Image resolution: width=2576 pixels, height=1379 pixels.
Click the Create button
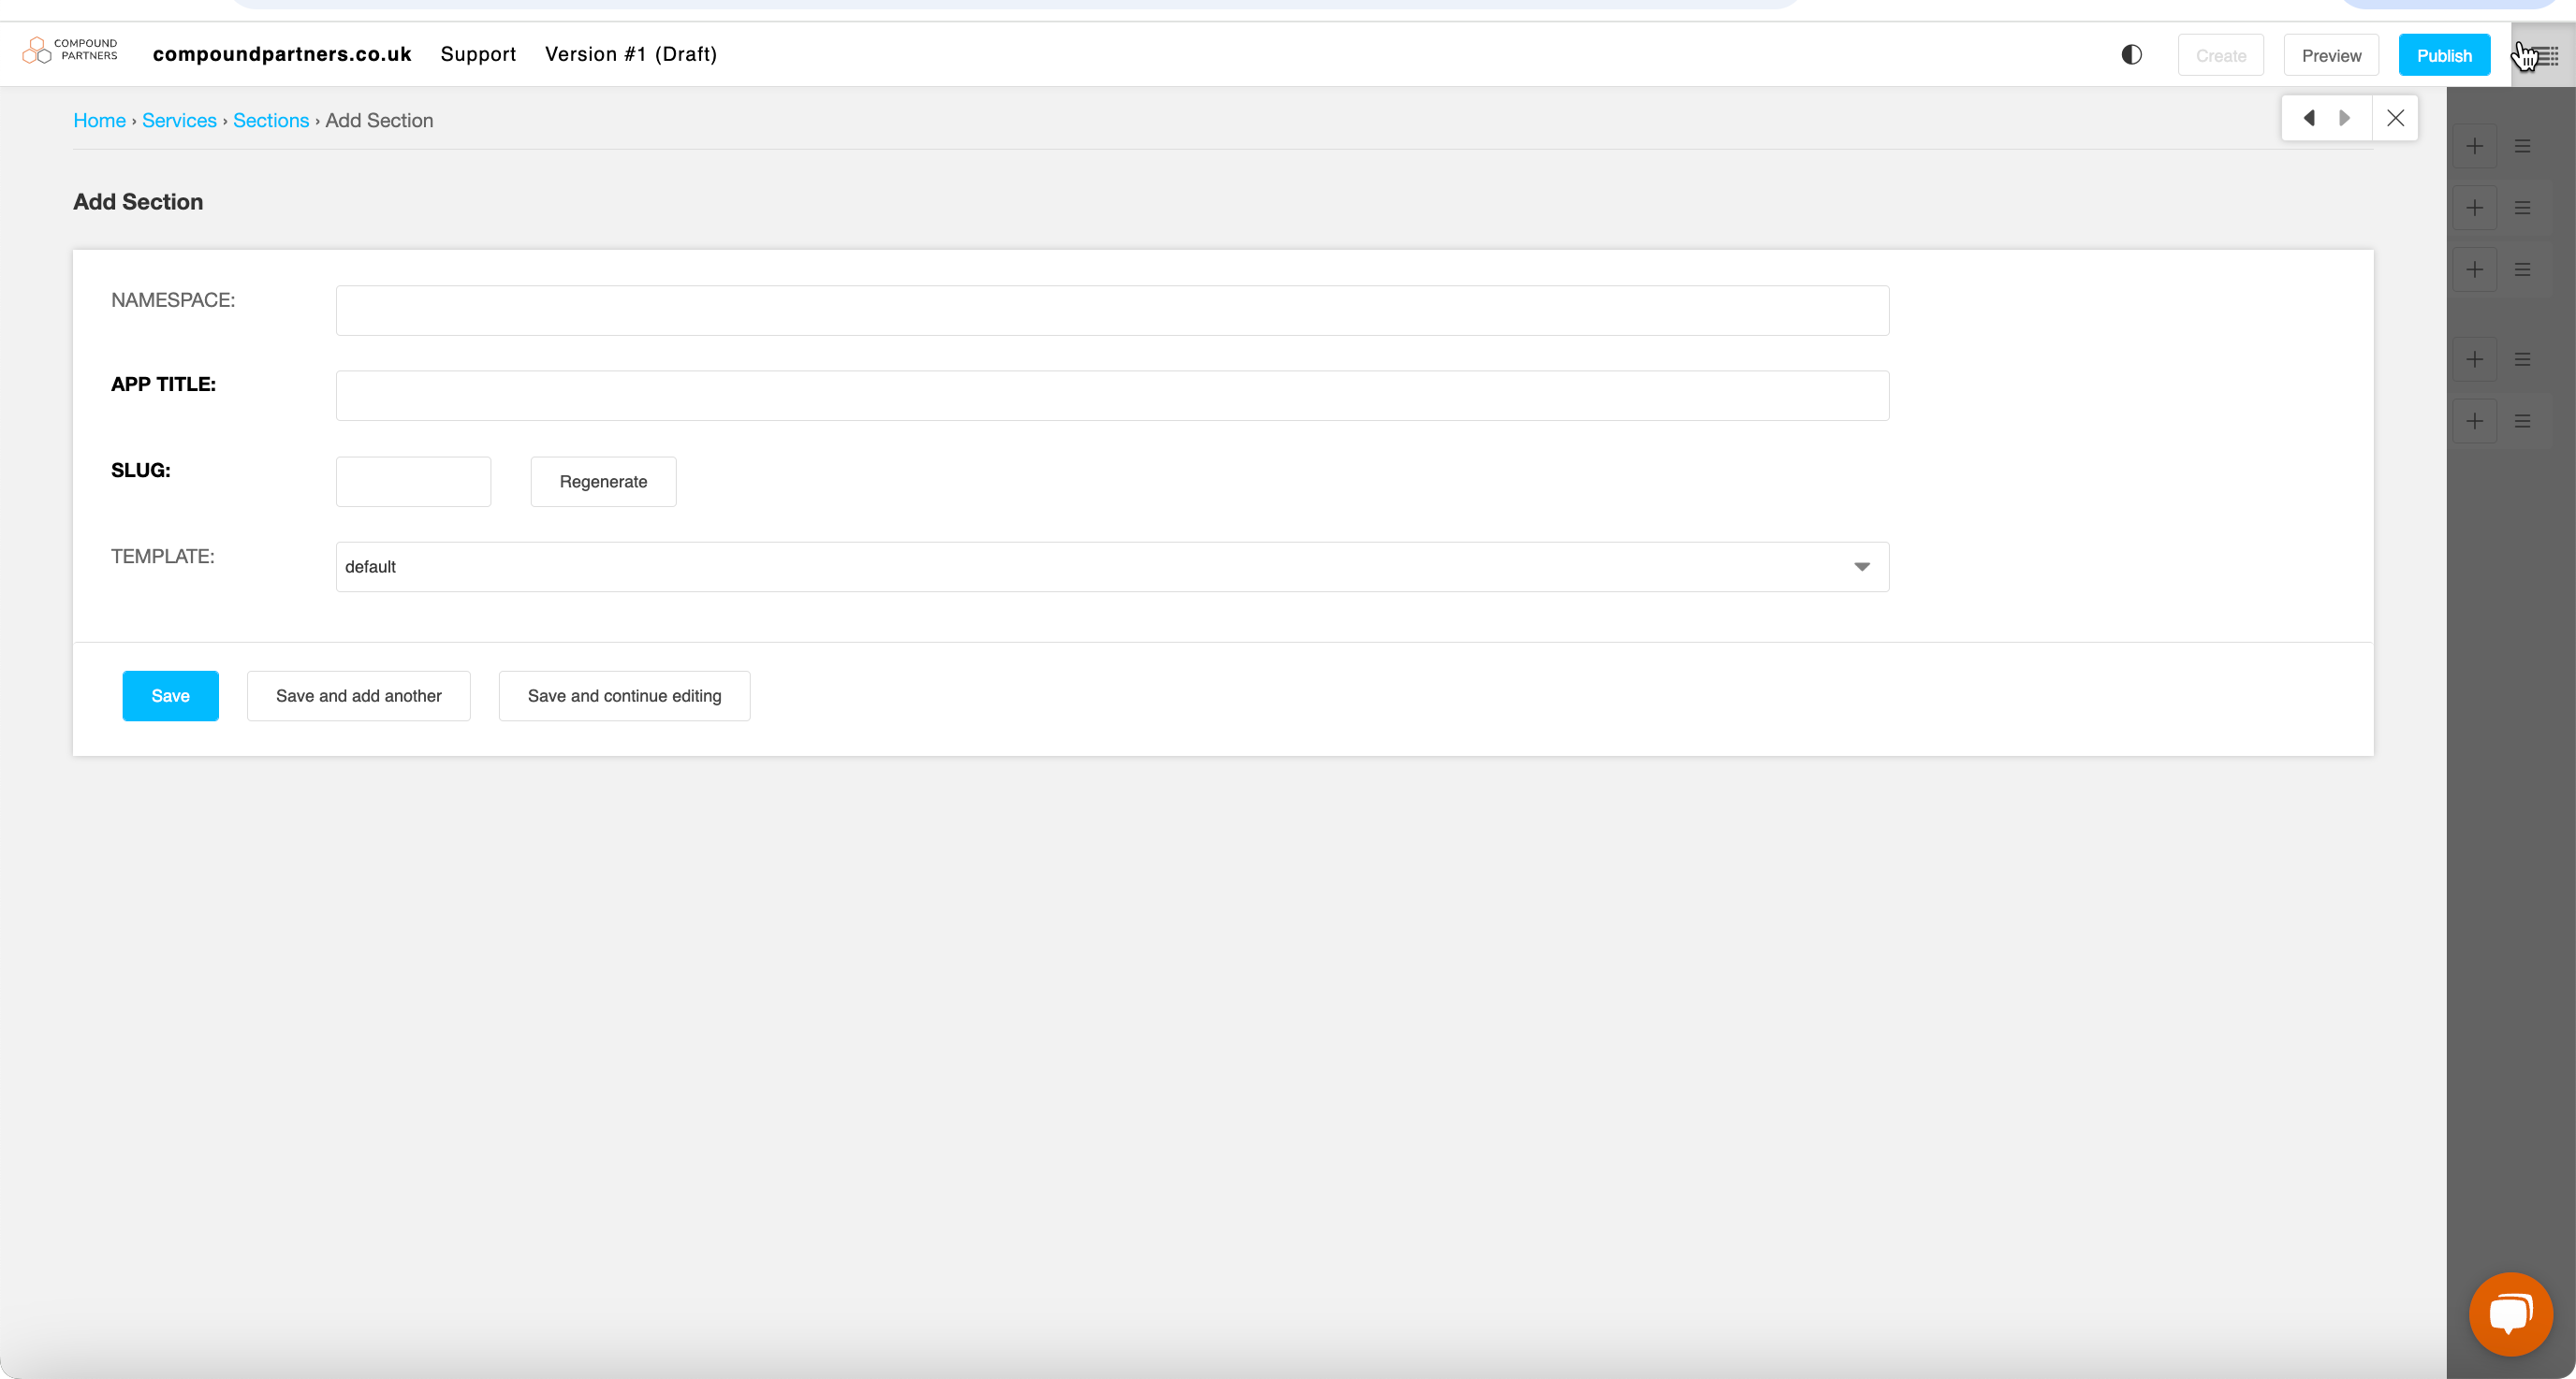[2221, 55]
